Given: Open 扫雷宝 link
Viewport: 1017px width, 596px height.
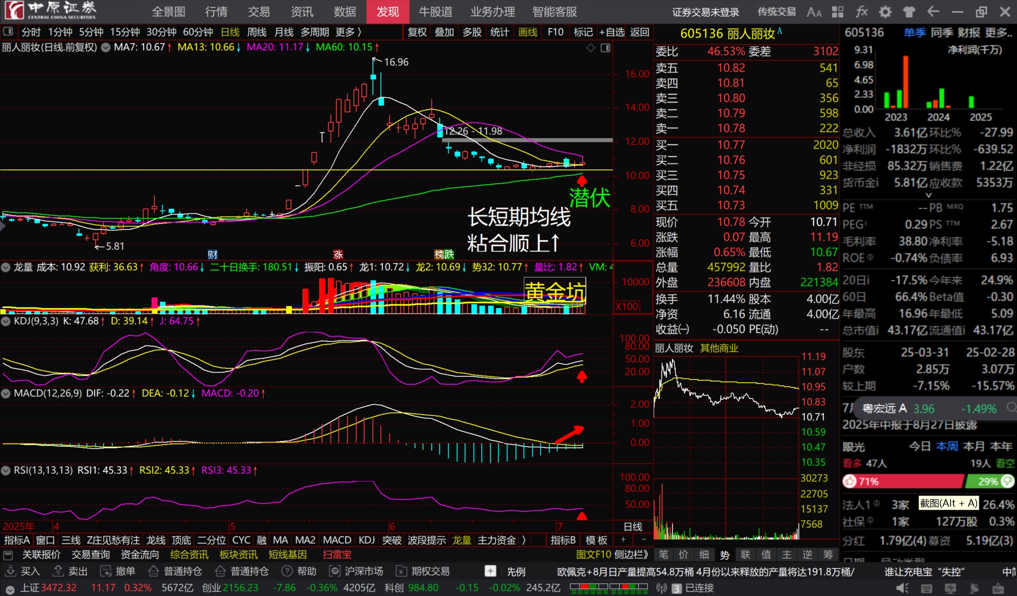Looking at the screenshot, I should click(x=337, y=555).
